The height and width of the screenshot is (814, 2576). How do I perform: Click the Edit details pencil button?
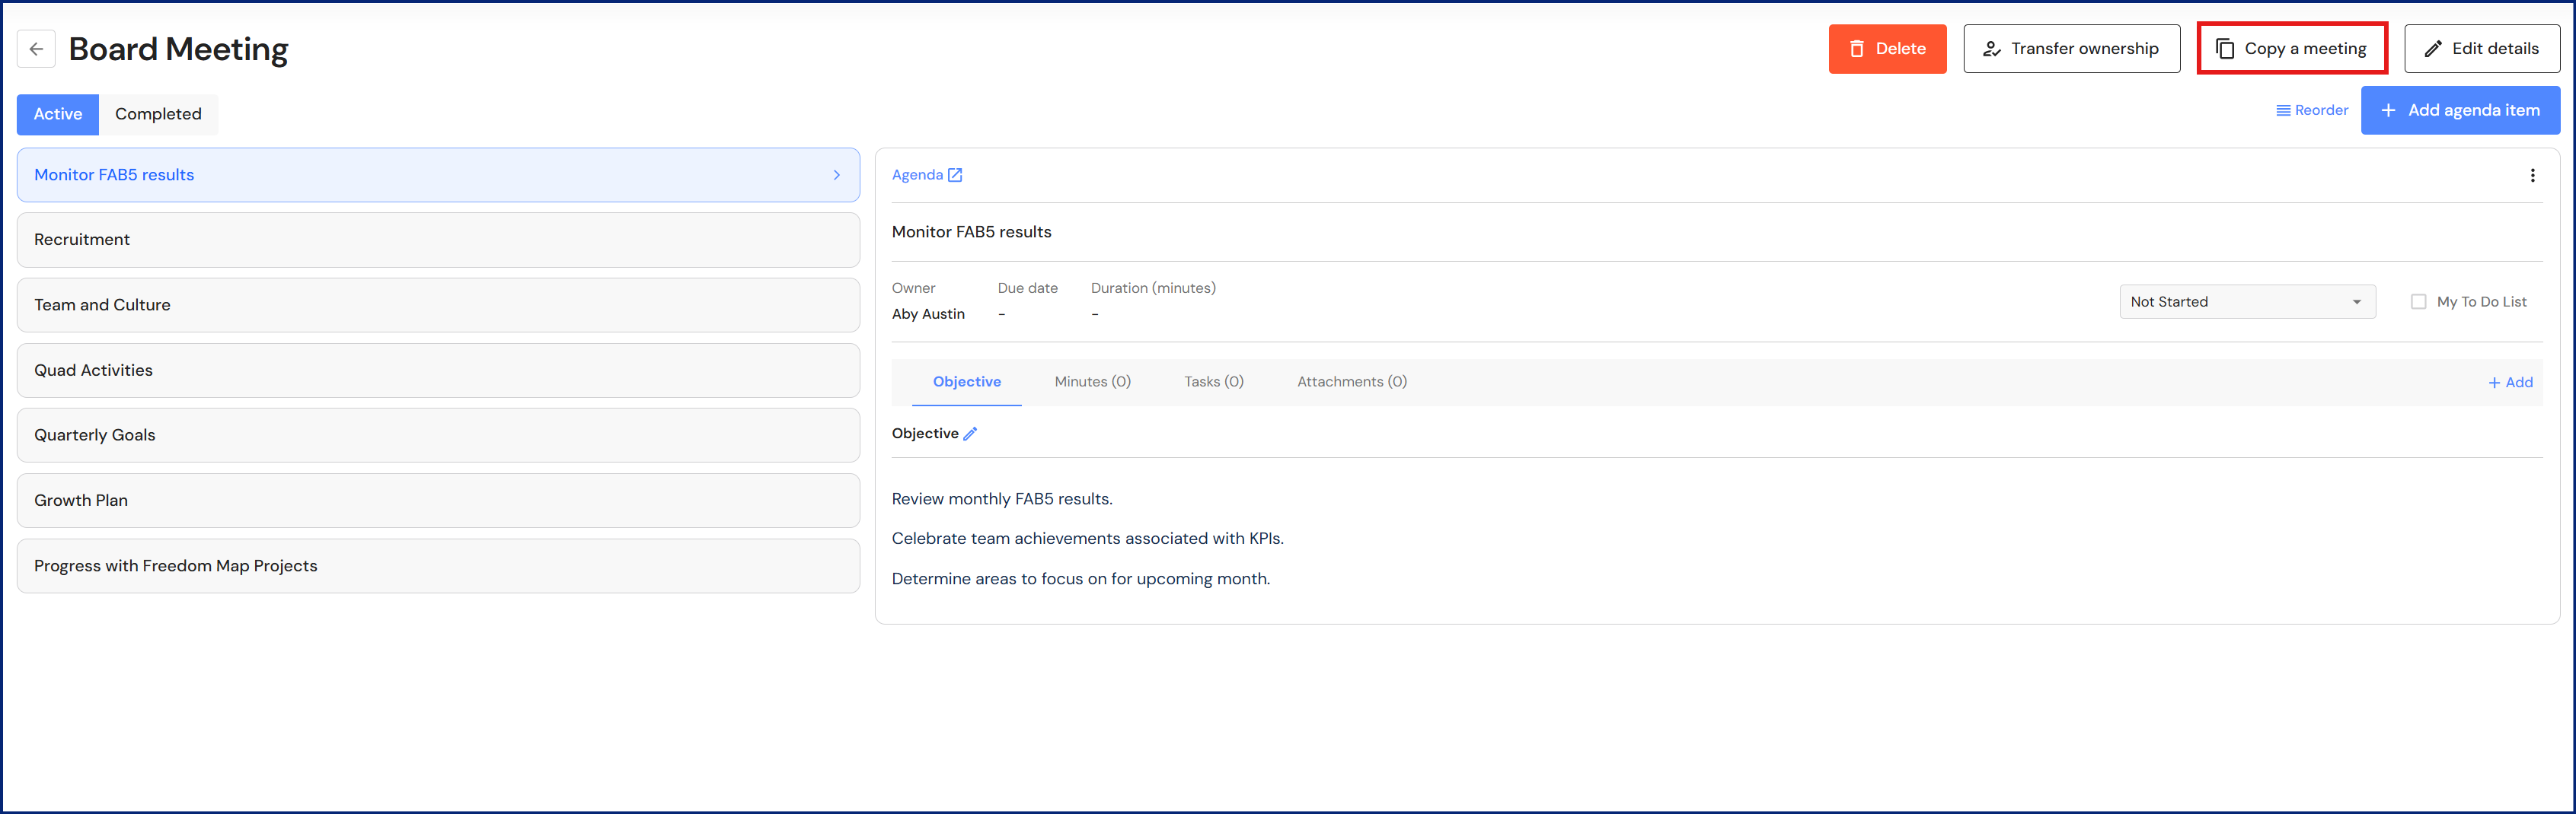tap(2481, 49)
